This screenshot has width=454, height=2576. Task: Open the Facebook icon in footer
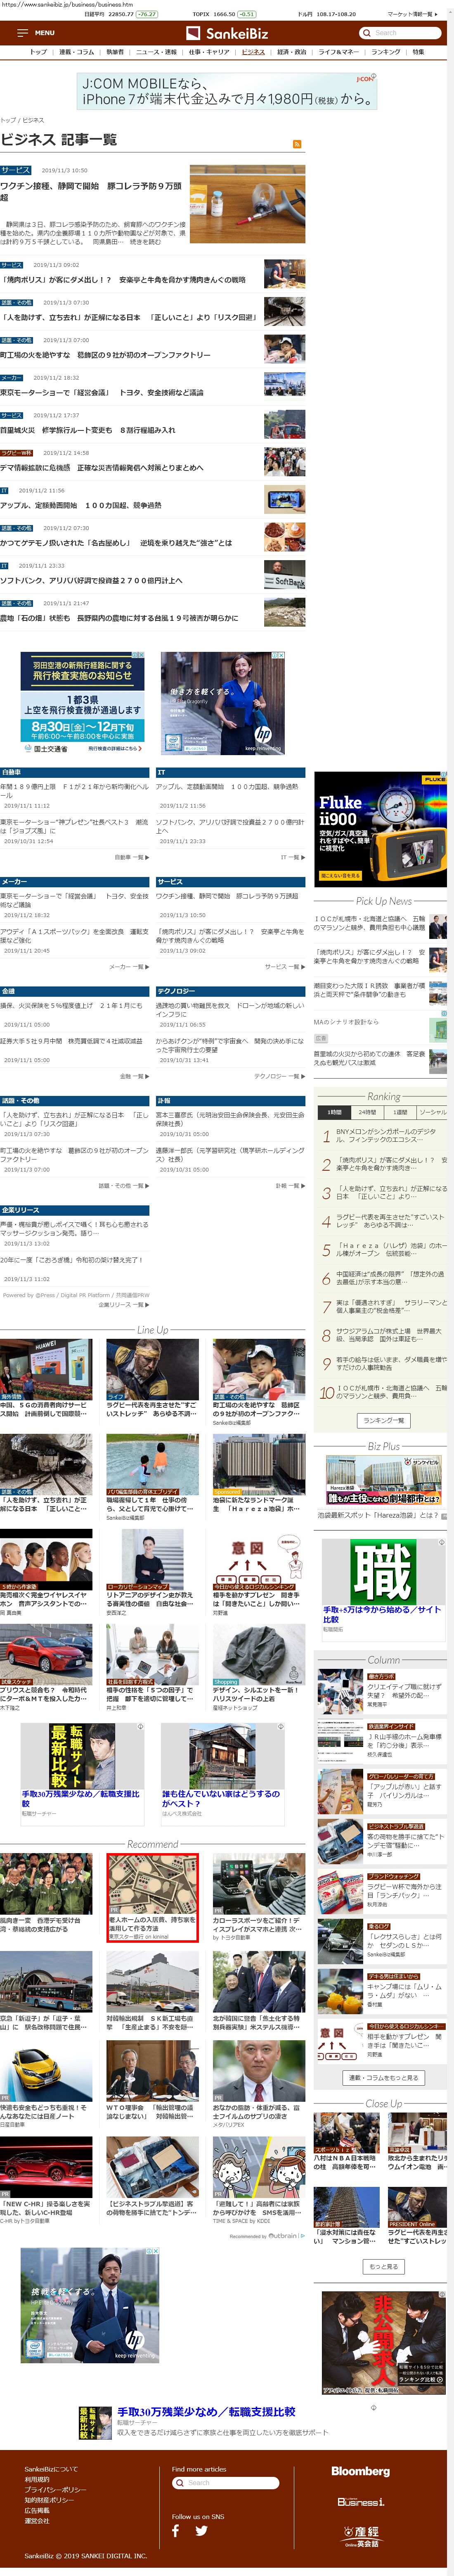click(x=176, y=2530)
